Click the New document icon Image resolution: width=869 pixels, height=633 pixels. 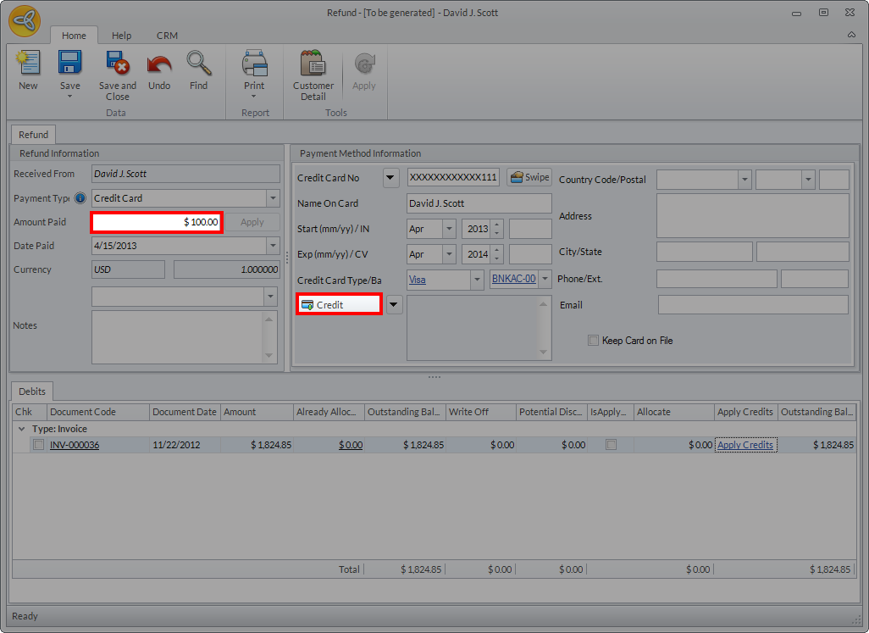[x=28, y=66]
